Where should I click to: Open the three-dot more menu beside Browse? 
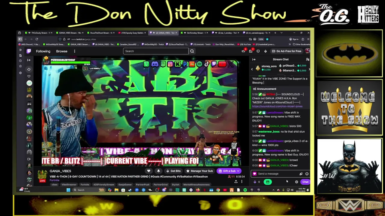tap(75, 51)
